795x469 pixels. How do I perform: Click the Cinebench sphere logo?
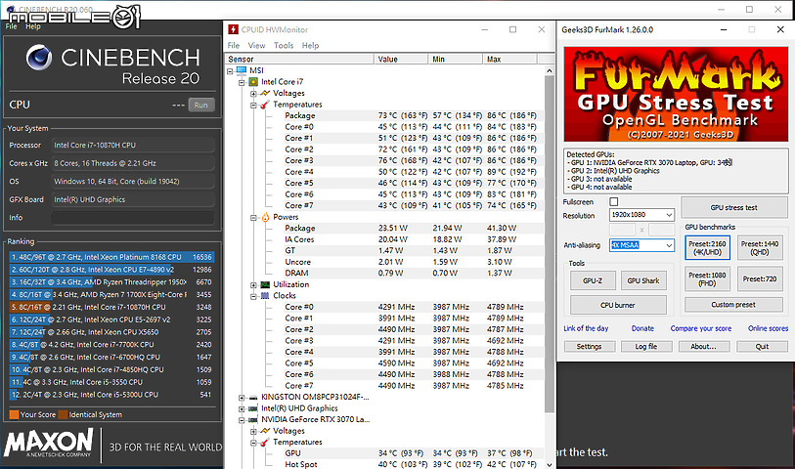point(39,58)
